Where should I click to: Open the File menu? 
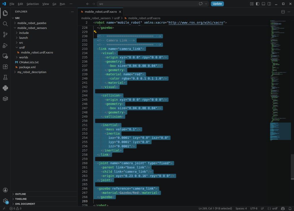click(x=12, y=4)
